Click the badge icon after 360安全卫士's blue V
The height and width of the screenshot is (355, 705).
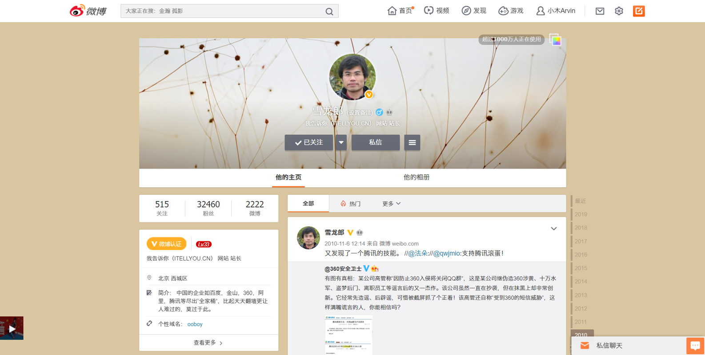pyautogui.click(x=375, y=268)
